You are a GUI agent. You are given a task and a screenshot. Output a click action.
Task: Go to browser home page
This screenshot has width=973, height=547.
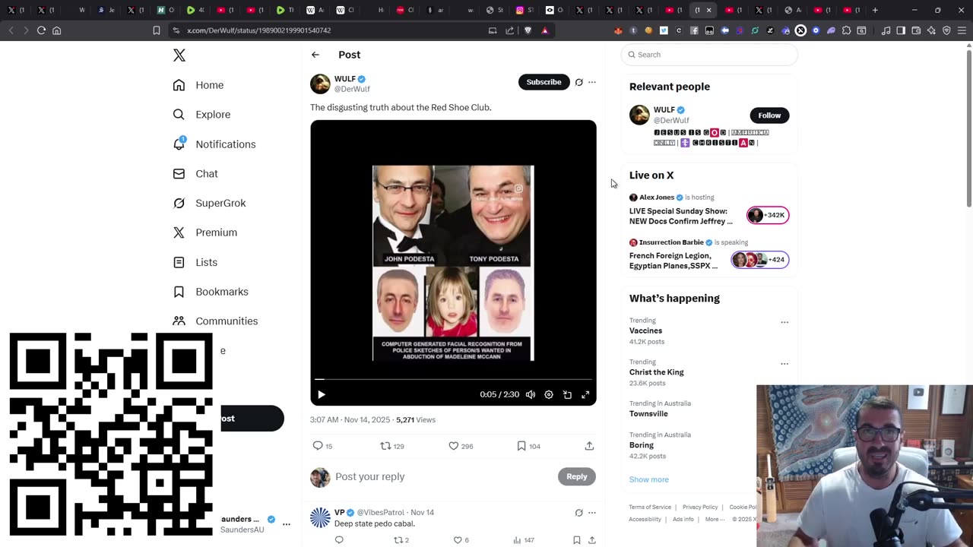click(x=56, y=30)
